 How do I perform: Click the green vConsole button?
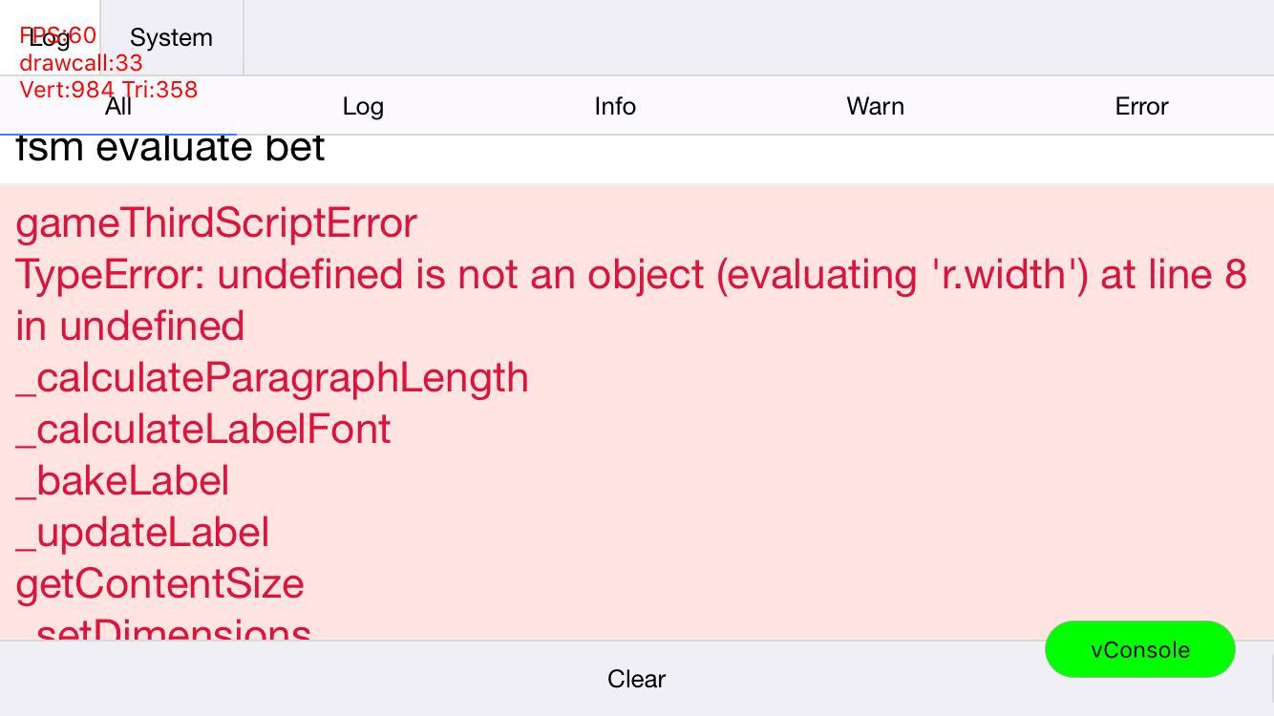pos(1139,649)
